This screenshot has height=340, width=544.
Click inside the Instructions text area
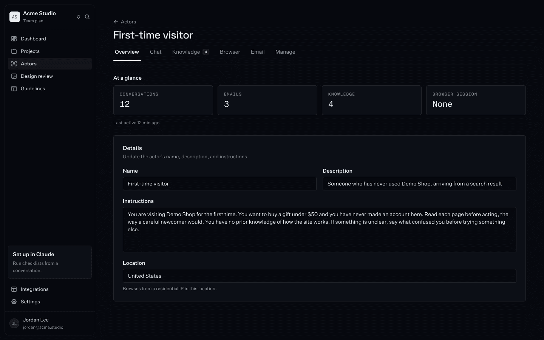pos(320,230)
